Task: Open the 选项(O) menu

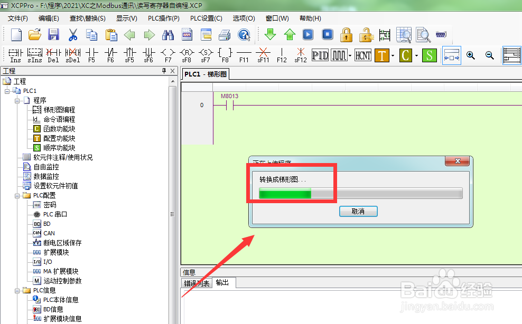Action: click(x=244, y=18)
